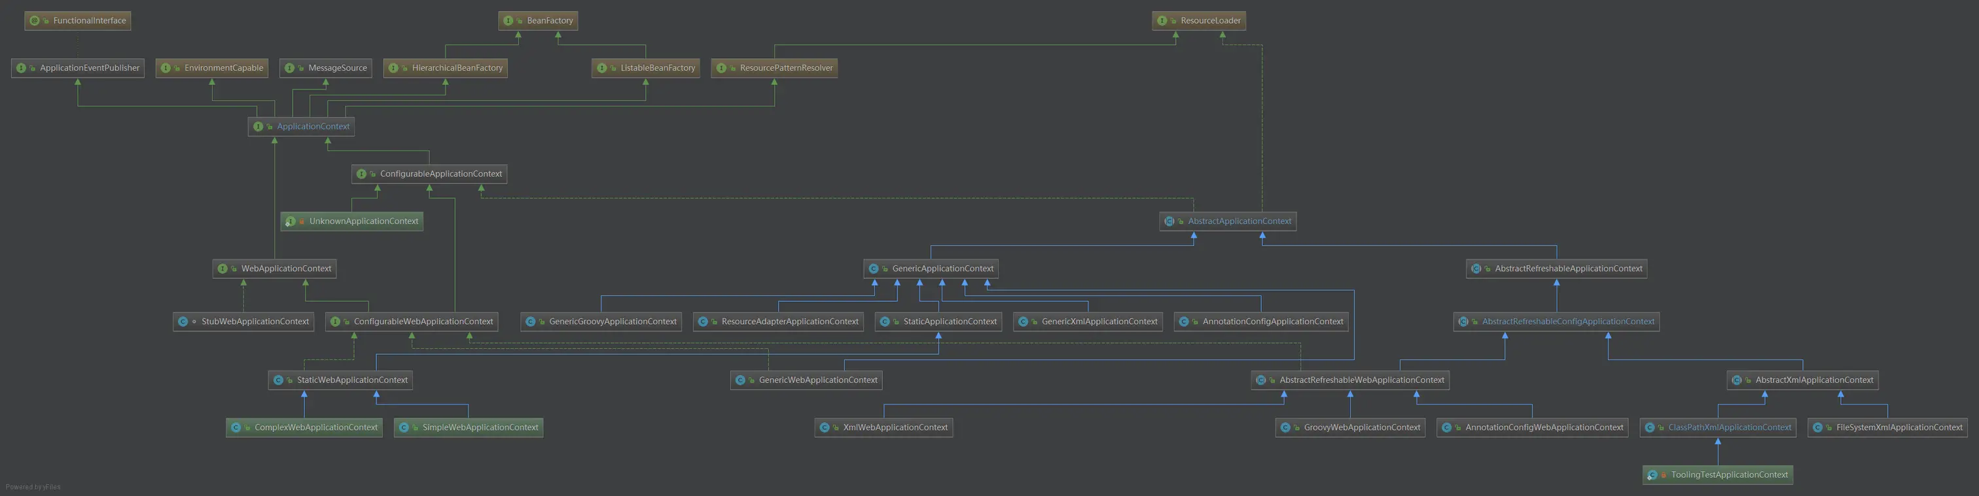Click class icon on FileSystemXmlApplicationContext
This screenshot has width=1979, height=496.
(x=1817, y=428)
